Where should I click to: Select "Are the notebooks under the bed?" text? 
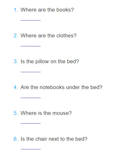point(61,87)
